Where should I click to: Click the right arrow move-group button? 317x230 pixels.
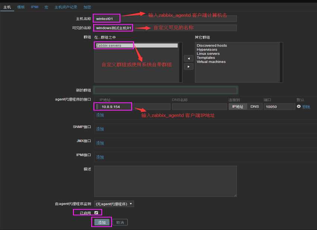(x=189, y=66)
